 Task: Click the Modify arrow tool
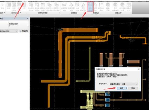click(2, 6)
